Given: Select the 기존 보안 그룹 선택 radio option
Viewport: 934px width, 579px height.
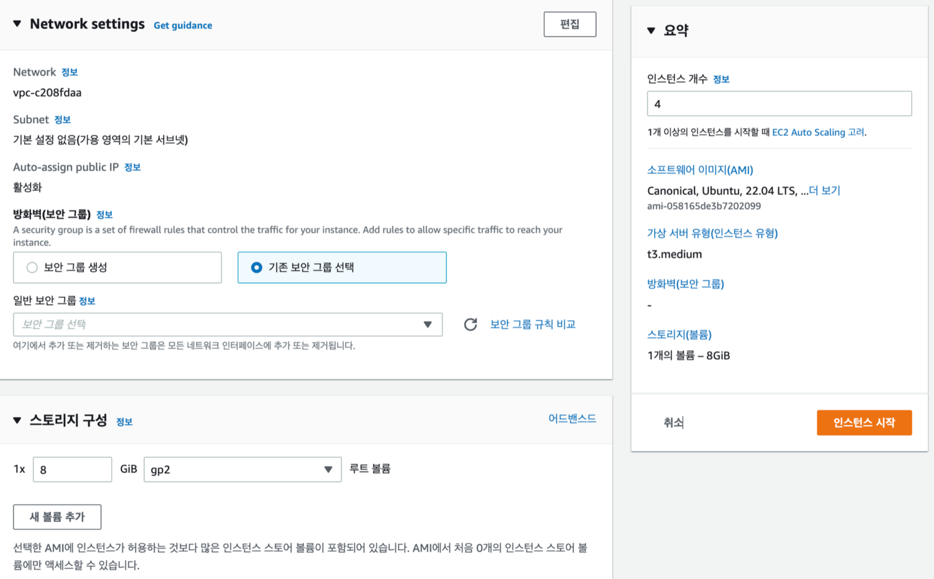Looking at the screenshot, I should point(256,267).
